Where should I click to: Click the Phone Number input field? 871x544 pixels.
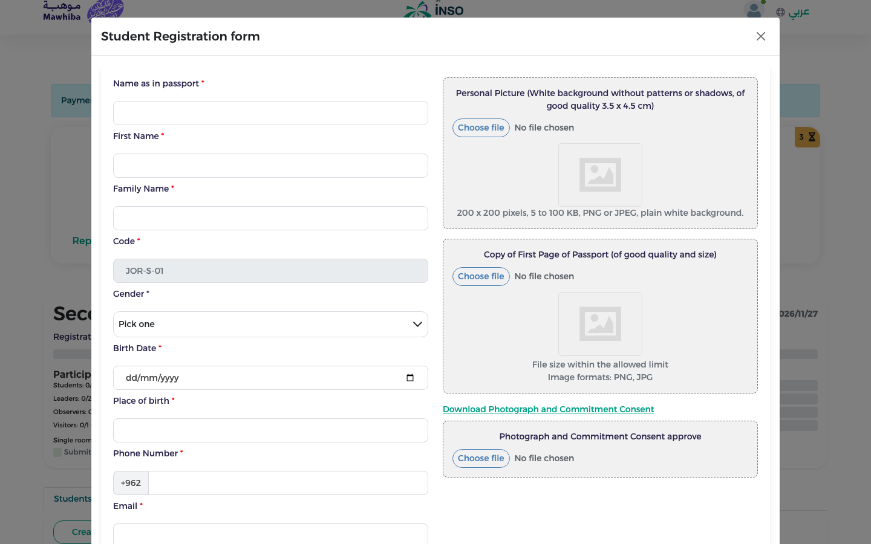[288, 483]
